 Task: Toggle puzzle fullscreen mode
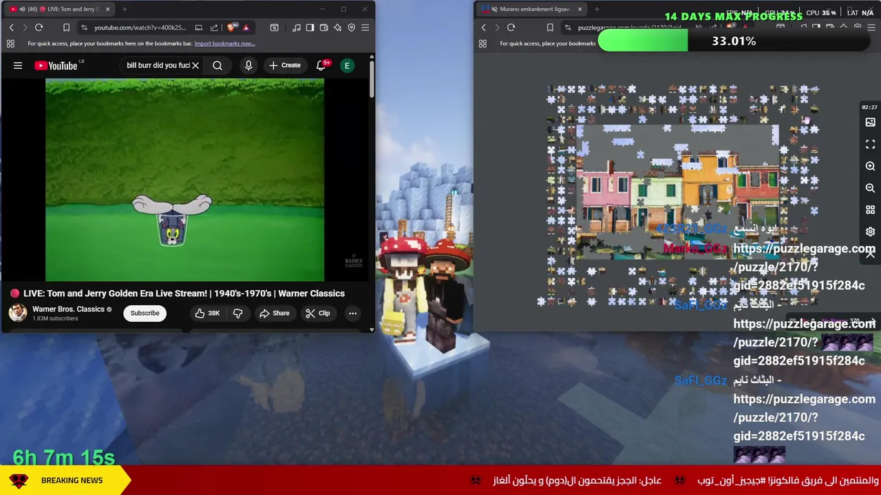pyautogui.click(x=870, y=144)
